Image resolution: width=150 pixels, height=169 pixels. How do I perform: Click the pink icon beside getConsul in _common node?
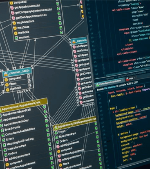coord(78,79)
